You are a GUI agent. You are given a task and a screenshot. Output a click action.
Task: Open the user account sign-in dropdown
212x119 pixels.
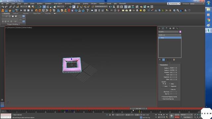174,4
